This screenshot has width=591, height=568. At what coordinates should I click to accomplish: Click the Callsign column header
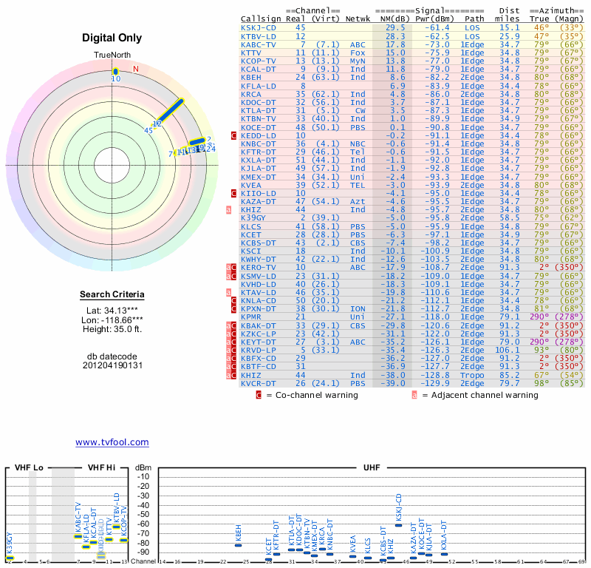[x=261, y=18]
